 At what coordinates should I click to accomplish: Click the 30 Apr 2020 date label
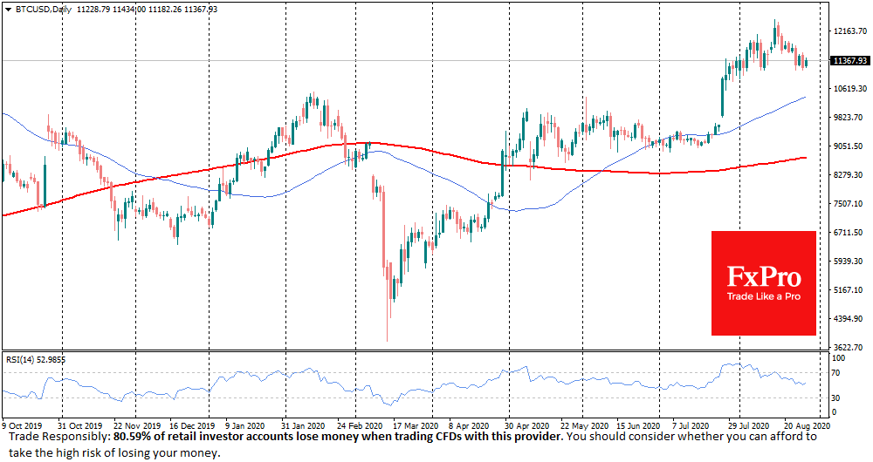(527, 425)
